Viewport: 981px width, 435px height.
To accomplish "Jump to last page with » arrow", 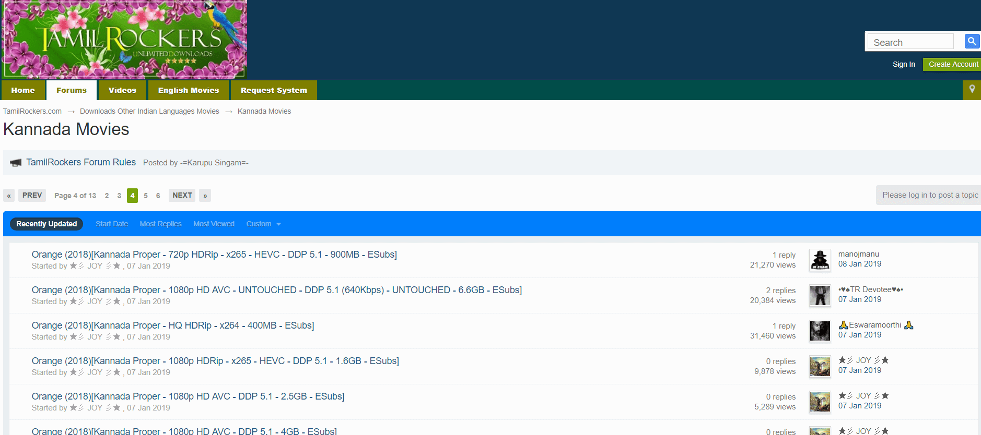I will 205,196.
